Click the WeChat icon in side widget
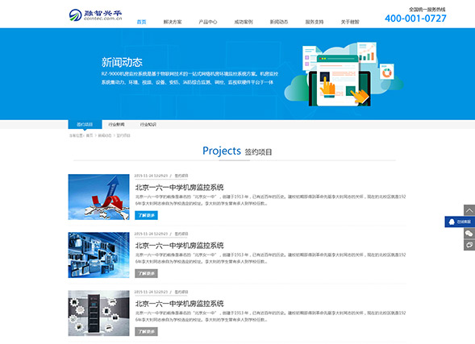Screen dimensions: 475x344 (469, 234)
